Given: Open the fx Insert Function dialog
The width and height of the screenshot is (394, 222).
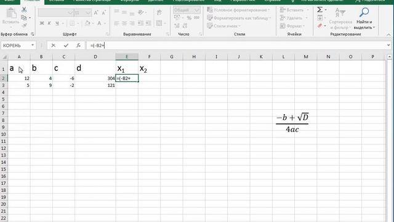Looking at the screenshot, I should coord(79,45).
